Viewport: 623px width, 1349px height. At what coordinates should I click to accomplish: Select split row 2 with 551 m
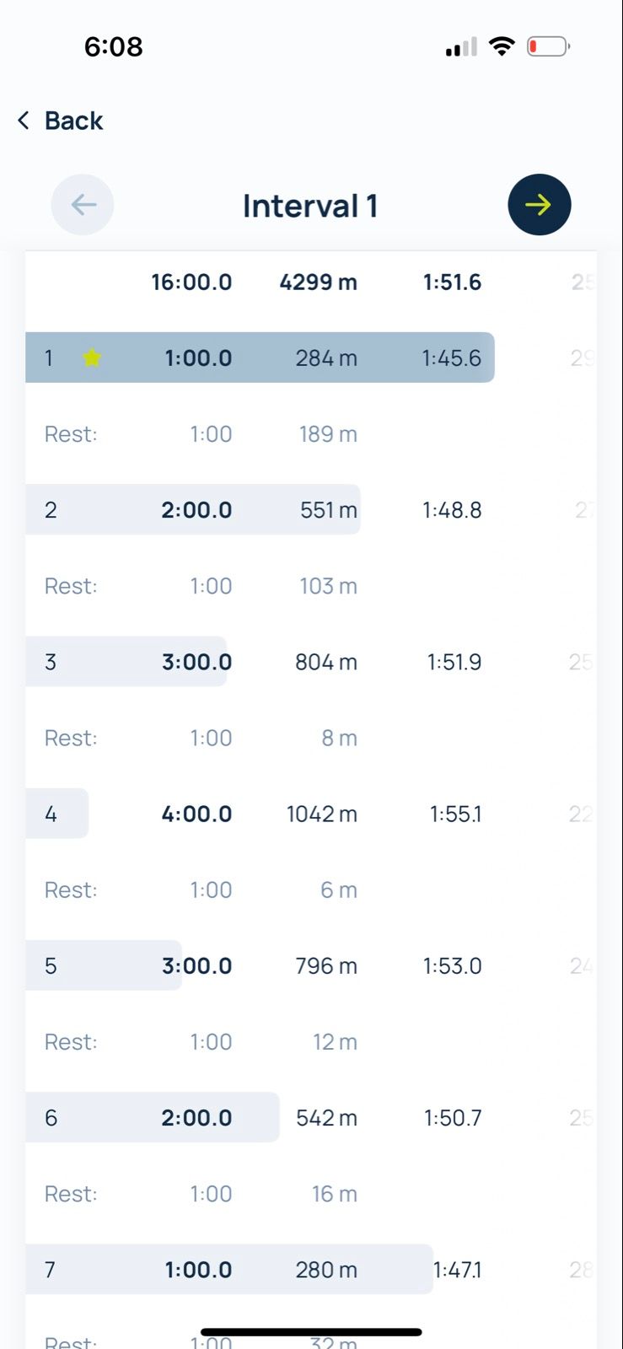point(253,510)
